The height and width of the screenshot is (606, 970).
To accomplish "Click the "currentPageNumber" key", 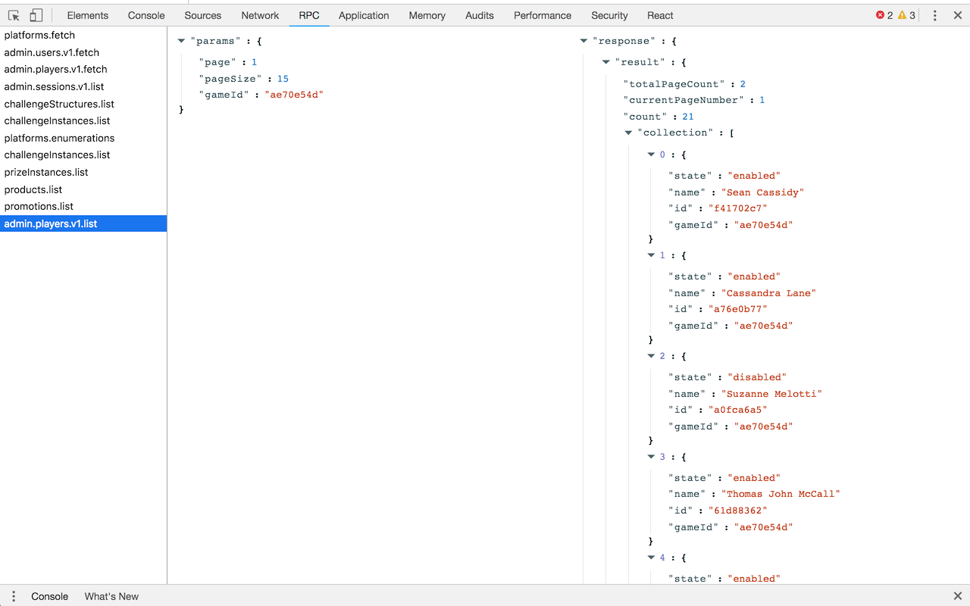I will 683,100.
